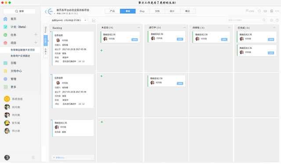The image size is (281, 164).
Task: Collapse the second 任务名称 Backlog story
Action: pos(51,75)
